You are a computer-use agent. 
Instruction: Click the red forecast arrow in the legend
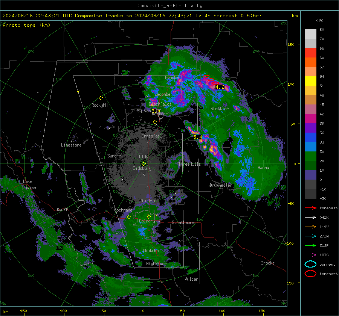[310, 208]
